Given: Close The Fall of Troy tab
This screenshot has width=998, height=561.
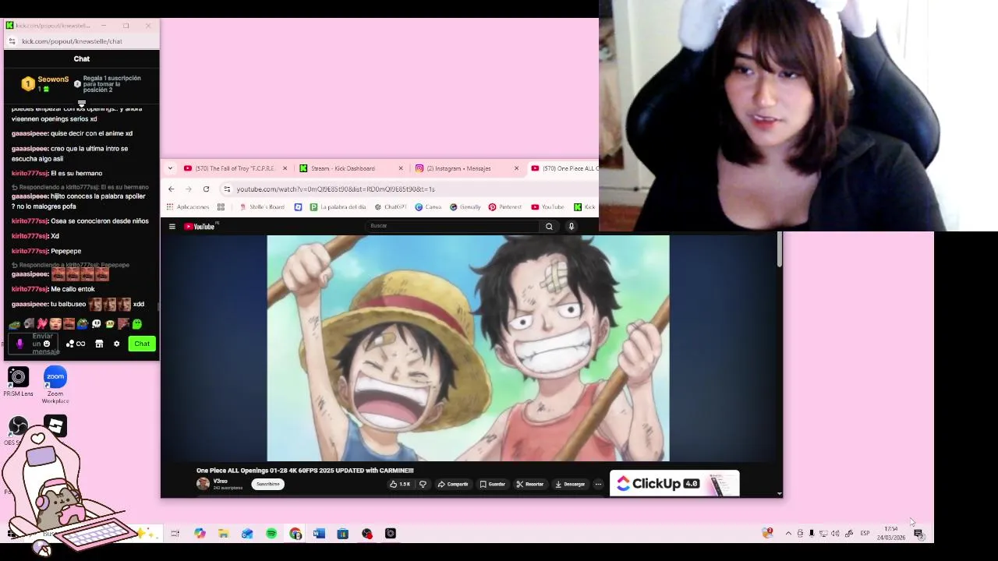Looking at the screenshot, I should tap(285, 168).
